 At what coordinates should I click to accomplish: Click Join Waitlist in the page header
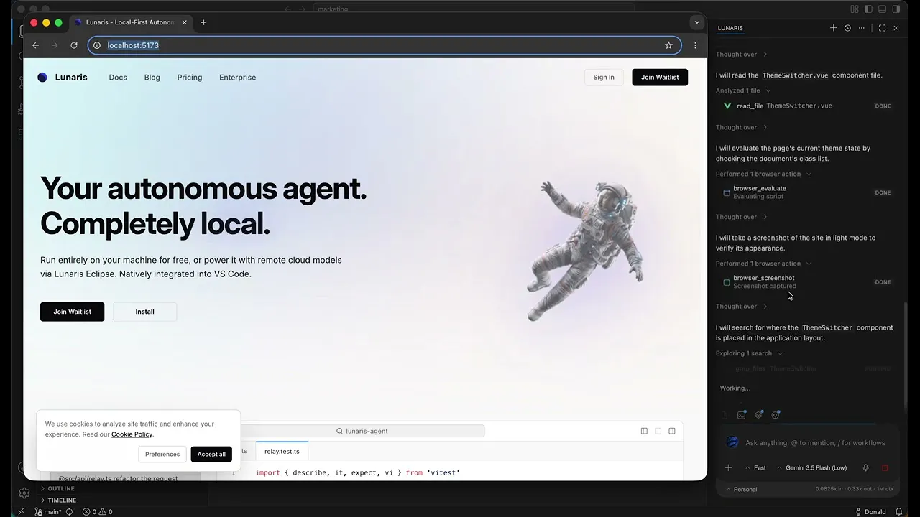660,78
